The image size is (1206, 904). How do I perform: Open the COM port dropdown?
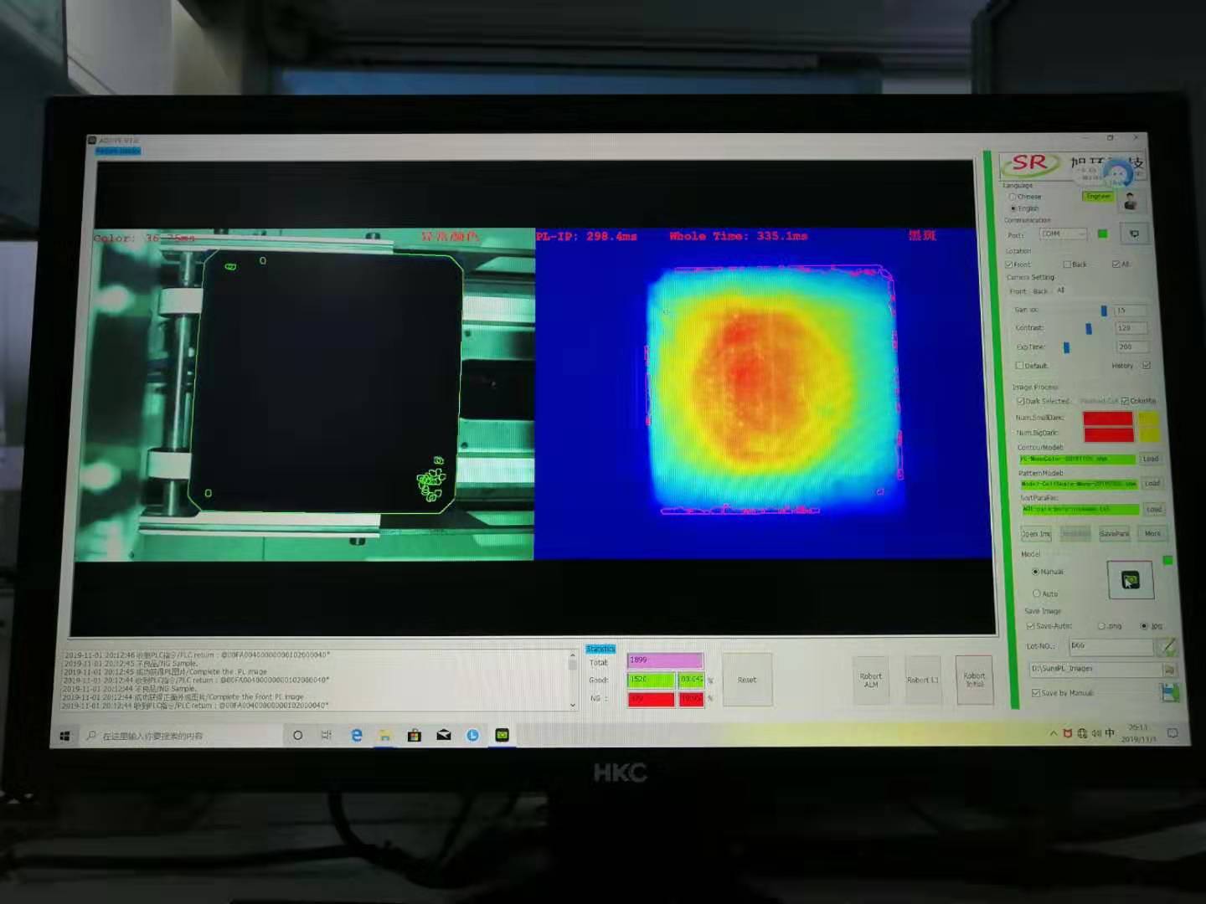point(1064,234)
